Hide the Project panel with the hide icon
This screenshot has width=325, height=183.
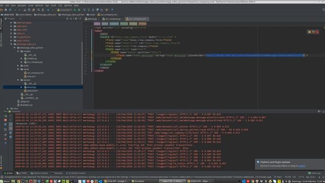pyautogui.click(x=80, y=19)
